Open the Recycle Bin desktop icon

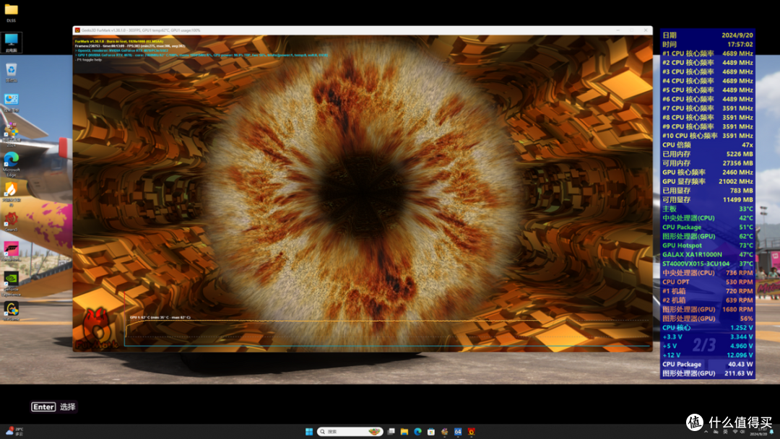pyautogui.click(x=11, y=73)
